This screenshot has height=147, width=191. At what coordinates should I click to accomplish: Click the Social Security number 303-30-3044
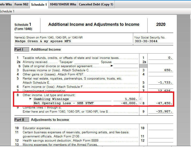click(x=154, y=41)
